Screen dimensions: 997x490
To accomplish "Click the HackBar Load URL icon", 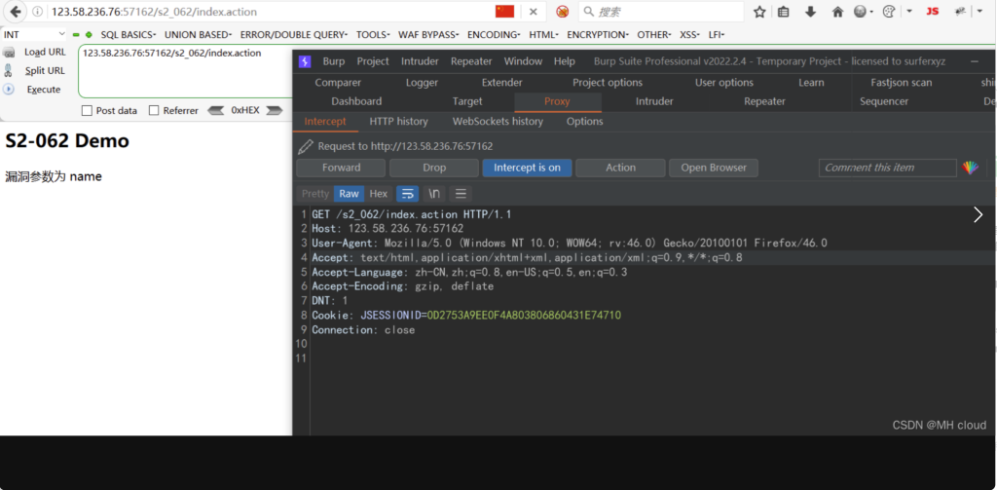I will point(9,52).
